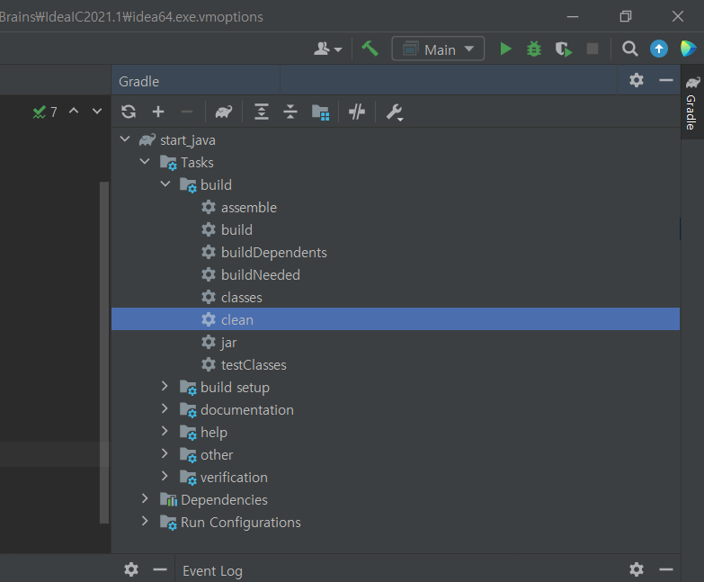The width and height of the screenshot is (704, 582).
Task: Open Search Everywhere magnifier icon
Action: [629, 49]
